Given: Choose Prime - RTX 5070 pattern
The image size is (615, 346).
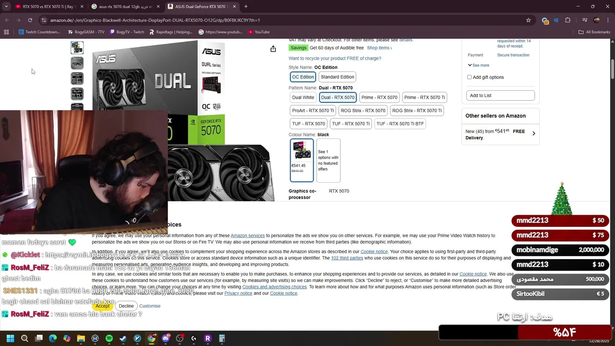Looking at the screenshot, I should (379, 98).
